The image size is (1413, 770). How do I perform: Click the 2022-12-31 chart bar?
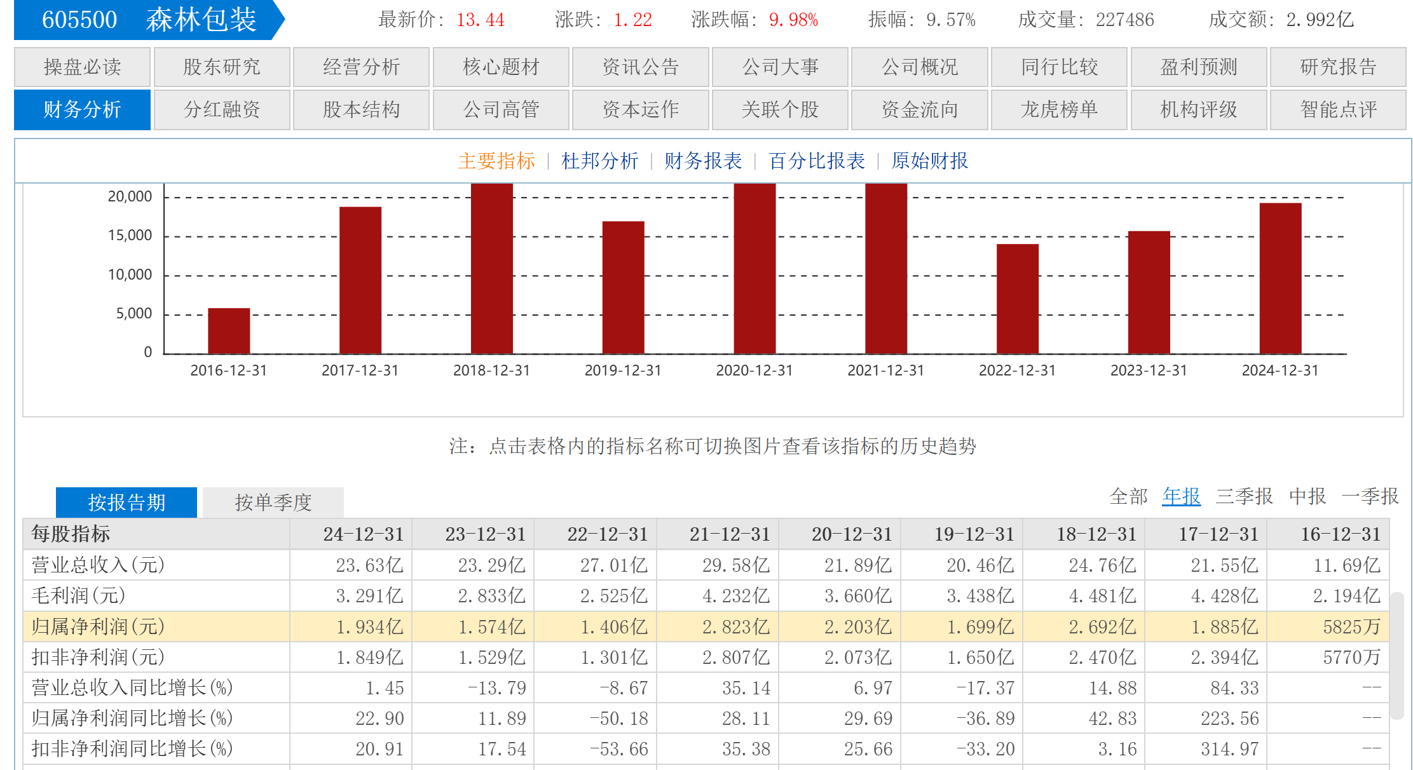point(1018,299)
